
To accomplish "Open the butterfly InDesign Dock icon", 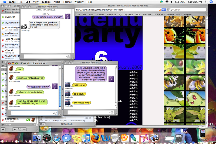I will tap(144, 138).
